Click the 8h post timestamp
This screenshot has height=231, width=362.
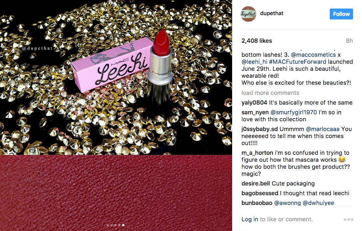[349, 41]
